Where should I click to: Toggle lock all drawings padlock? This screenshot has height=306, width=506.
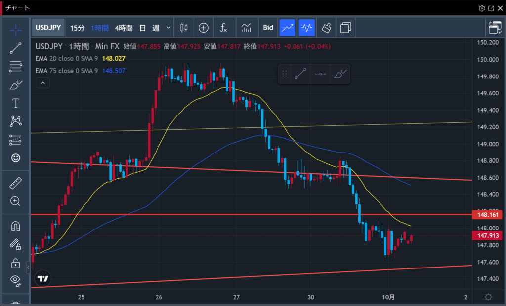coord(16,263)
